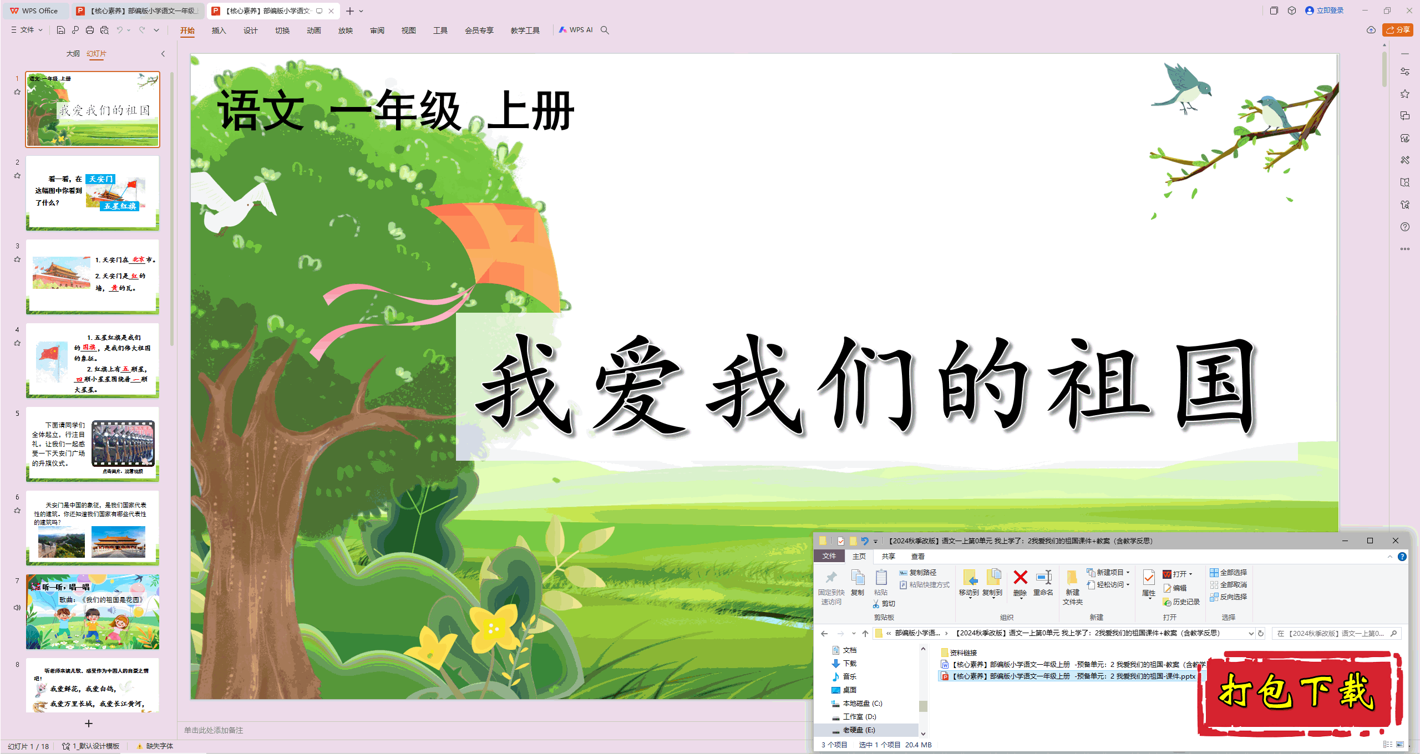Open the settings sliders icon in right sidebar

coord(1404,72)
